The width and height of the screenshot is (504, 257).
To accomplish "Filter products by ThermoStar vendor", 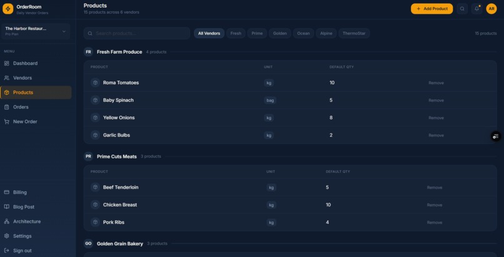I will tap(354, 33).
